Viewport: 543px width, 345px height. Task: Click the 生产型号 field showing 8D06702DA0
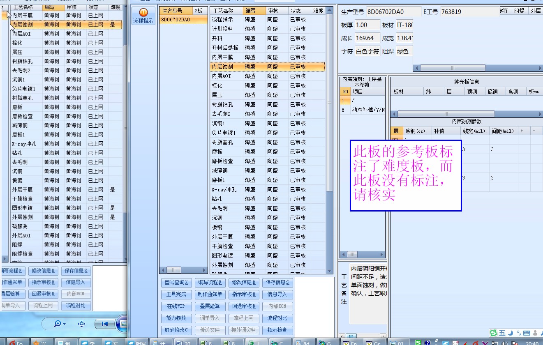[393, 12]
